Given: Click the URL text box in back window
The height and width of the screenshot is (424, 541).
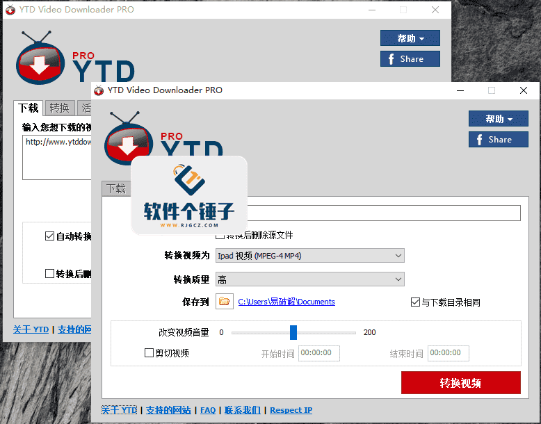Looking at the screenshot, I should pyautogui.click(x=57, y=157).
